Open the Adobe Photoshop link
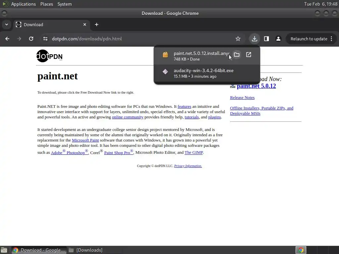Viewport: 339px width, 254px height. (70, 152)
